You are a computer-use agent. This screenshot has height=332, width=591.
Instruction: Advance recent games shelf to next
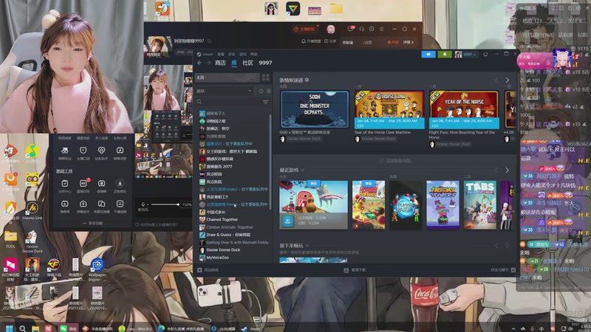(508, 170)
